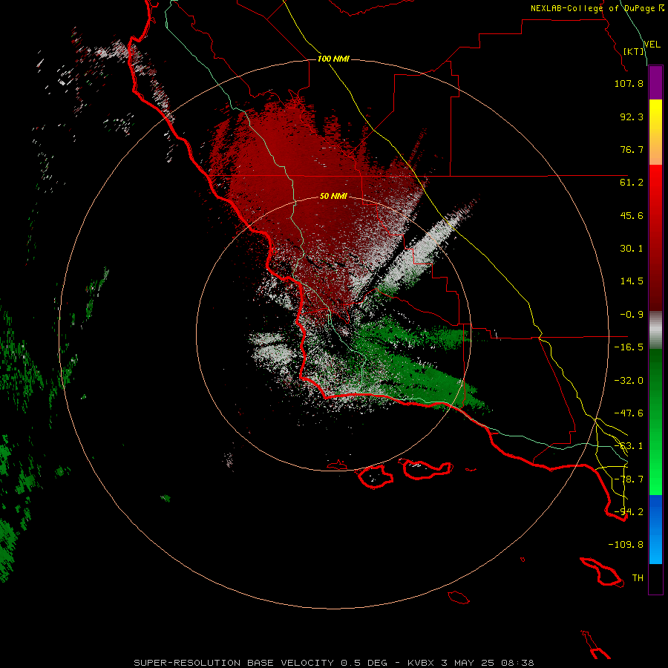This screenshot has width=668, height=668.
Task: Select the -16.5 velocity scale value
Action: pyautogui.click(x=629, y=347)
